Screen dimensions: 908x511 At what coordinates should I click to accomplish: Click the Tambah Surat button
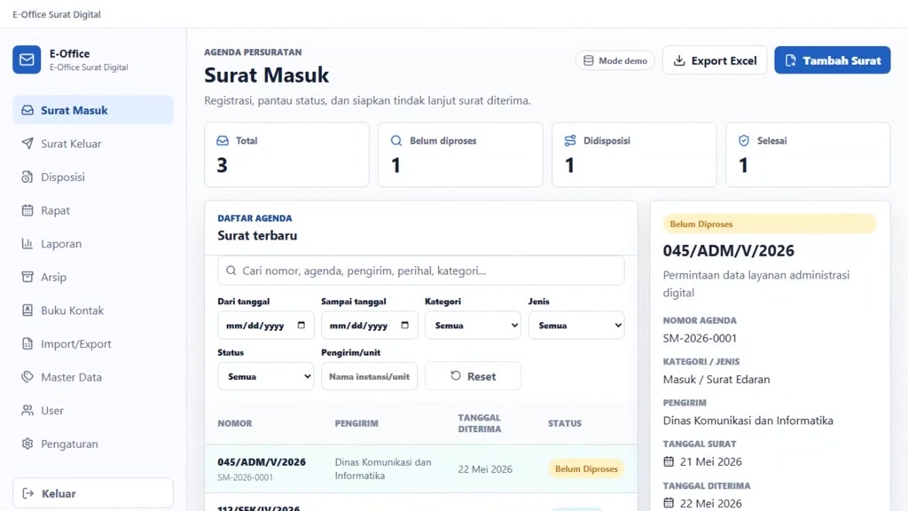click(x=832, y=60)
